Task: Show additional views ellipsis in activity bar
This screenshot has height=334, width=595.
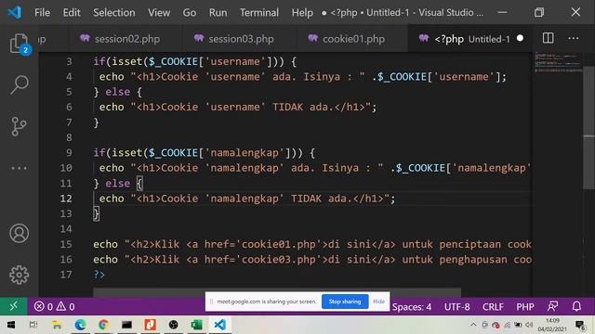Action: [x=19, y=168]
